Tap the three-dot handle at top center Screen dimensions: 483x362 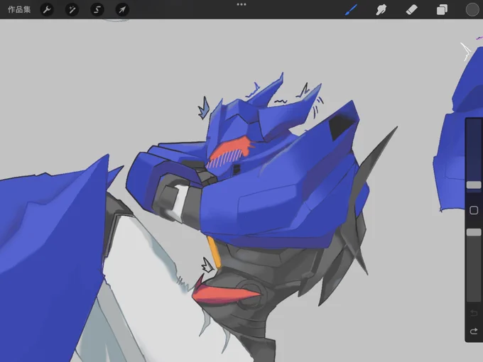(241, 4)
